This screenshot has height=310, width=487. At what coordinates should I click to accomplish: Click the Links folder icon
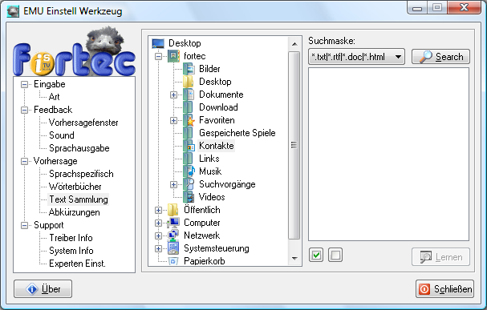189,159
